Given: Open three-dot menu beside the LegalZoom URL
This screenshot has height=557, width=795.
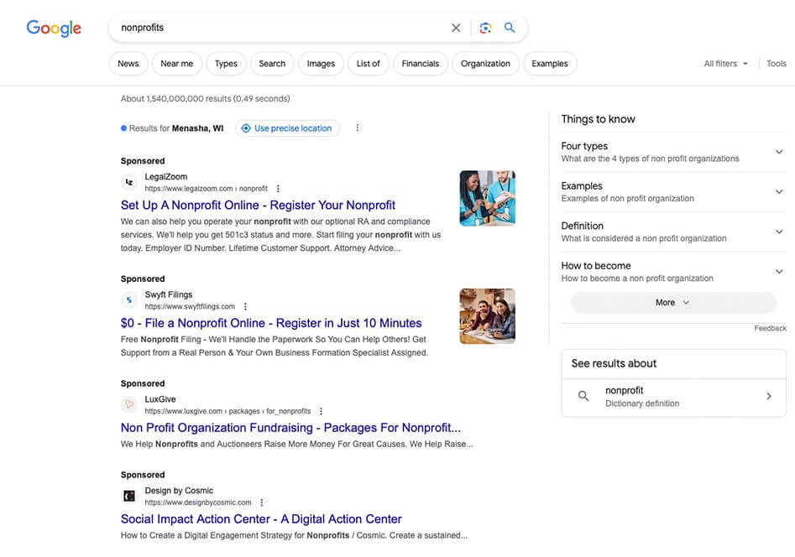Looking at the screenshot, I should (x=279, y=189).
